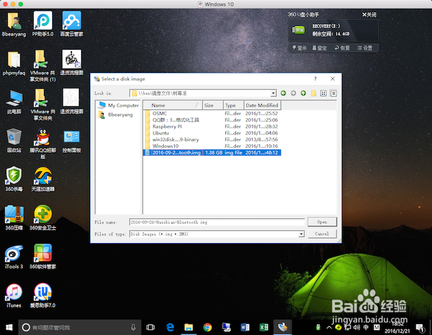
Task: Click 查杀 in 360 U盘 widget
Action: (299, 48)
